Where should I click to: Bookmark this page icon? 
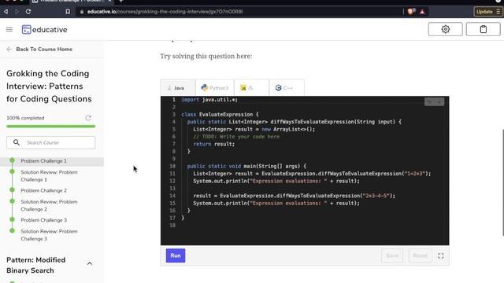(68, 12)
